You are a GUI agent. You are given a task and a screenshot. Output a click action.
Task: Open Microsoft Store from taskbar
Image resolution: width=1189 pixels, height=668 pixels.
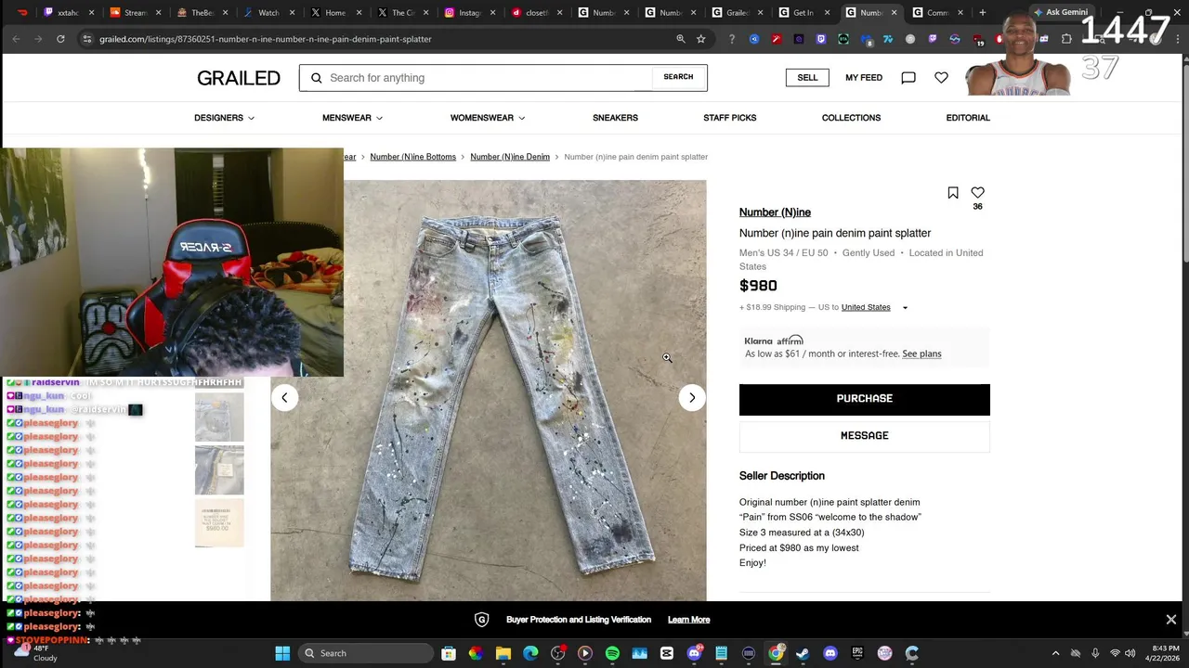(448, 653)
